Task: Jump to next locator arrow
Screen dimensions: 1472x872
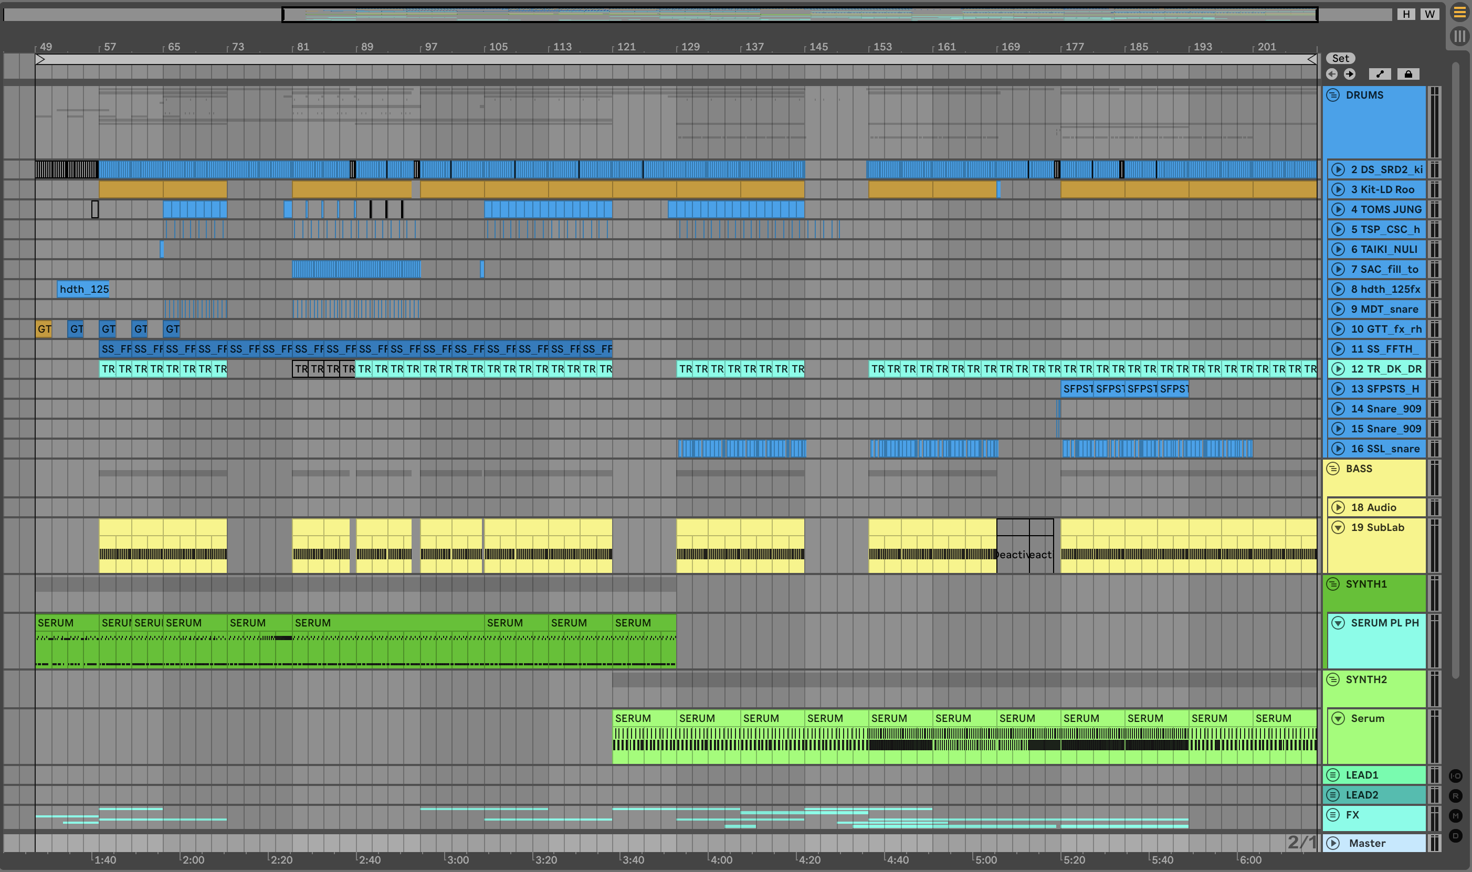Action: (1350, 74)
